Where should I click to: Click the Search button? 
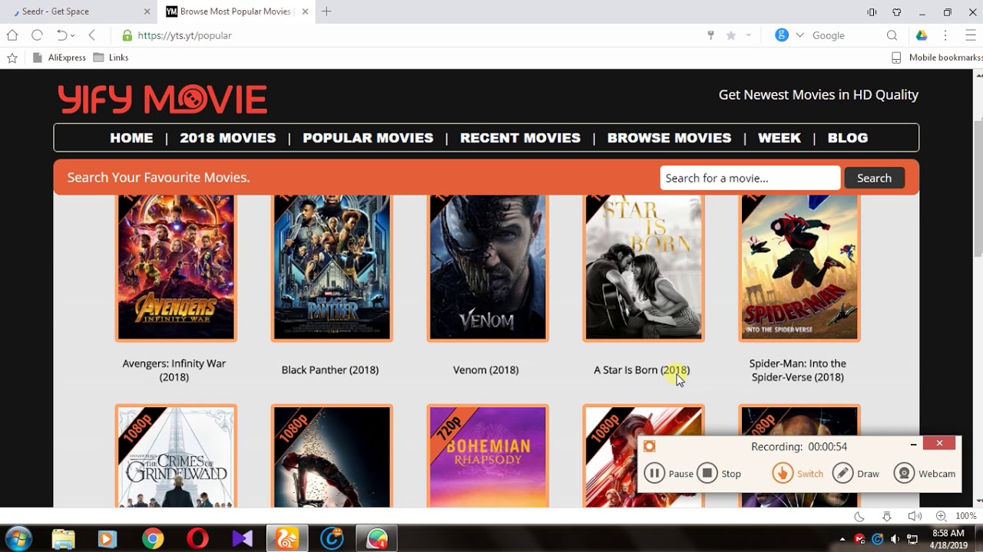coord(874,178)
